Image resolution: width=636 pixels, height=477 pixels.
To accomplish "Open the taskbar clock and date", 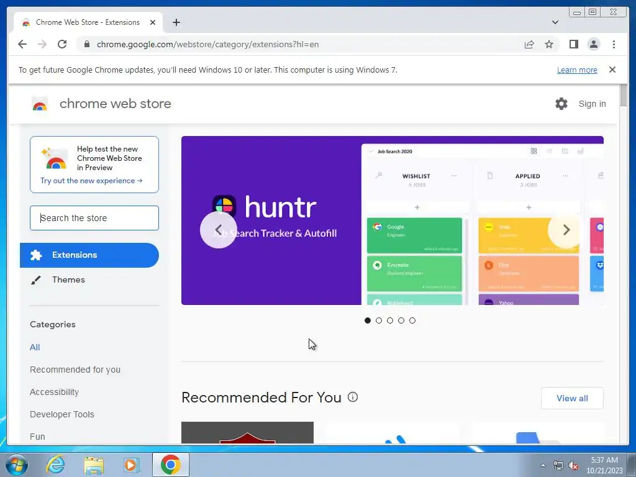I will tap(604, 465).
